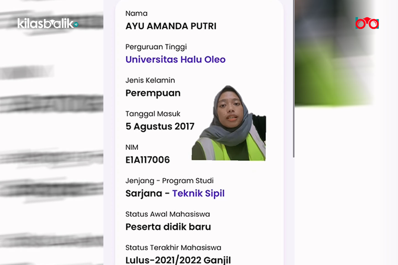This screenshot has width=398, height=265.
Task: Select the Peserta didik baru status text
Action: coord(168,227)
